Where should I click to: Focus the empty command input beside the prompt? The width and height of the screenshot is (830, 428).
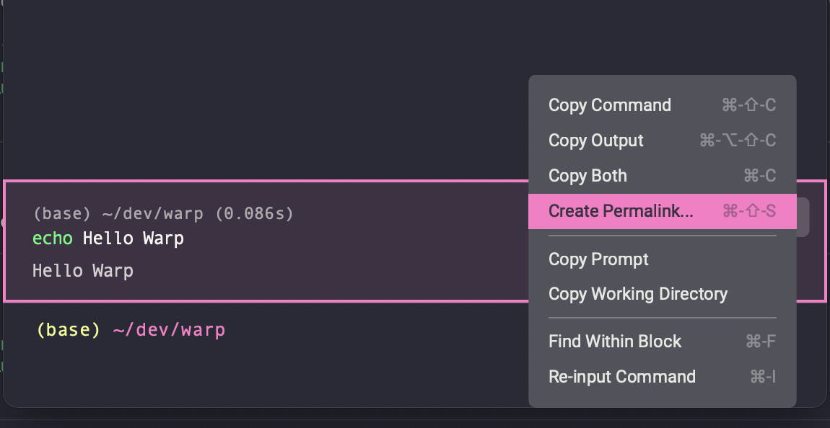click(370, 330)
